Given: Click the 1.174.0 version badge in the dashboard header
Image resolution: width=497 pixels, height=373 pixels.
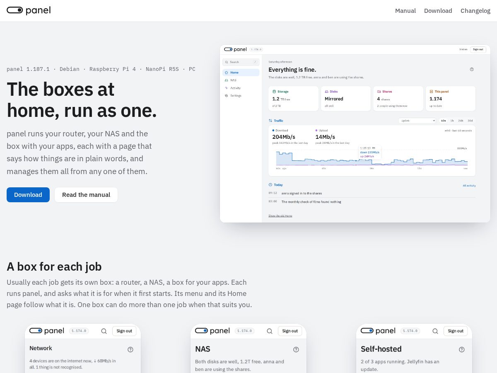Looking at the screenshot, I should tap(256, 49).
